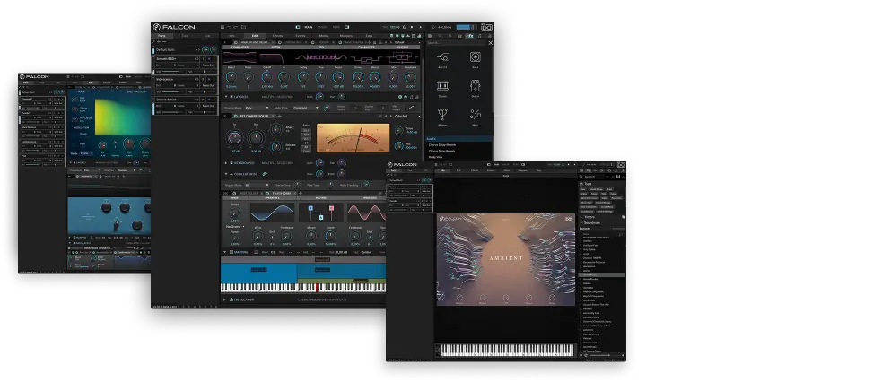Close the center window browser search with X
The width and height of the screenshot is (891, 382).
[491, 42]
